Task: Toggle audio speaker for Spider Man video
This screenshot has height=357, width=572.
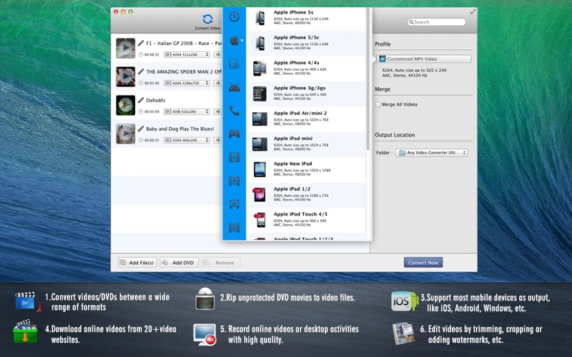Action: (218, 83)
